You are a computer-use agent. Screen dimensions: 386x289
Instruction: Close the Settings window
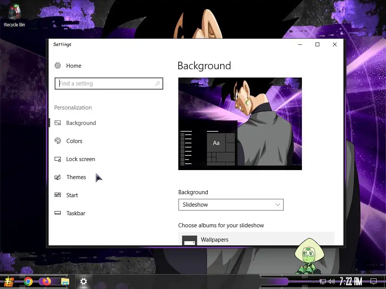tap(335, 44)
